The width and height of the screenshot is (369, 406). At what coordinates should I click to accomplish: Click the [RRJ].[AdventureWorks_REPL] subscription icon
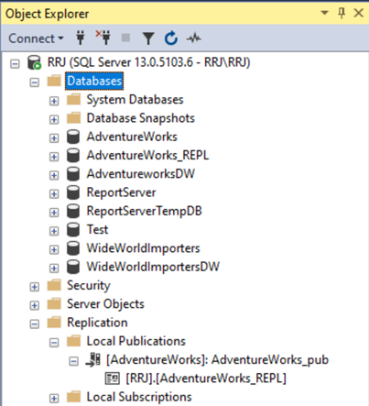pyautogui.click(x=113, y=379)
